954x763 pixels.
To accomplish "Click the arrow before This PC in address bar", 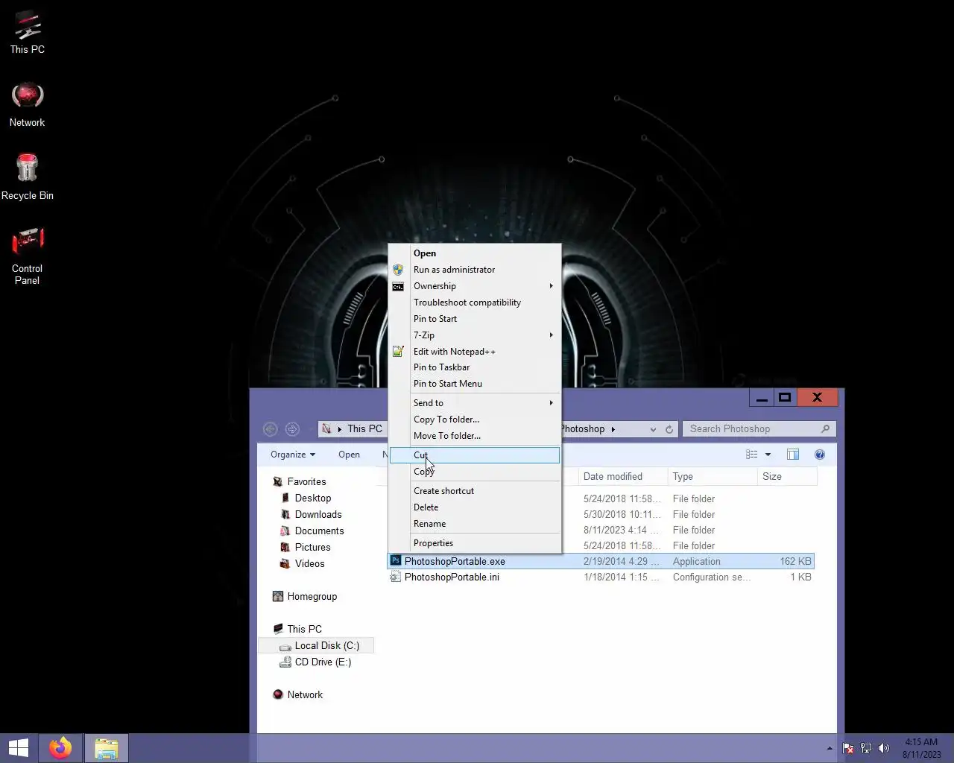I will pos(340,429).
